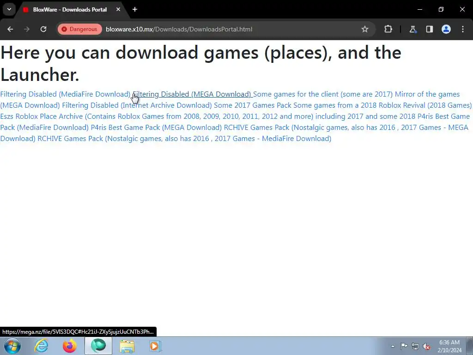Open a new browser tab

pos(135,9)
